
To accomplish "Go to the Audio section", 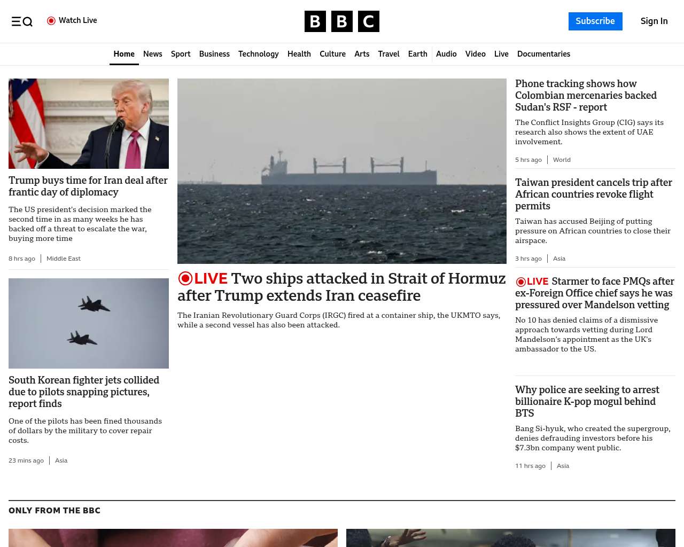I will pos(446,54).
